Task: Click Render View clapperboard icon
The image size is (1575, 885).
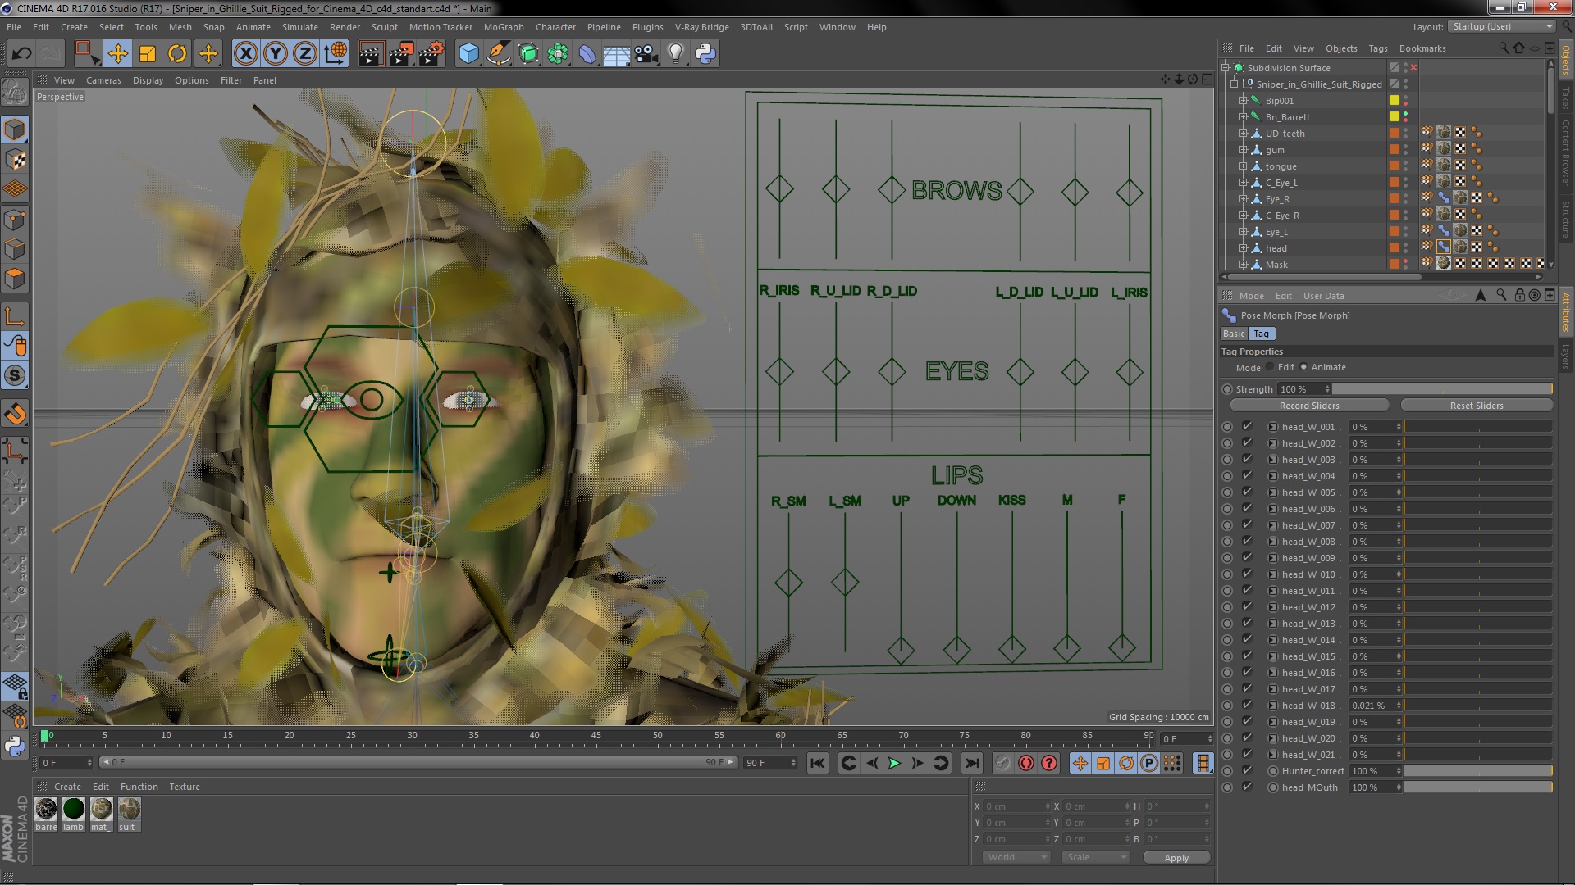Action: click(370, 54)
